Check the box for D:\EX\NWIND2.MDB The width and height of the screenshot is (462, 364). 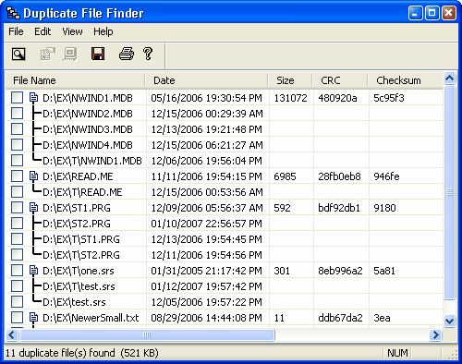[x=17, y=114]
